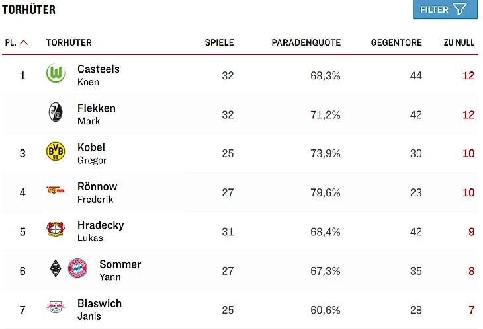
Task: Click the SC Freiburg club logo
Action: [56, 113]
